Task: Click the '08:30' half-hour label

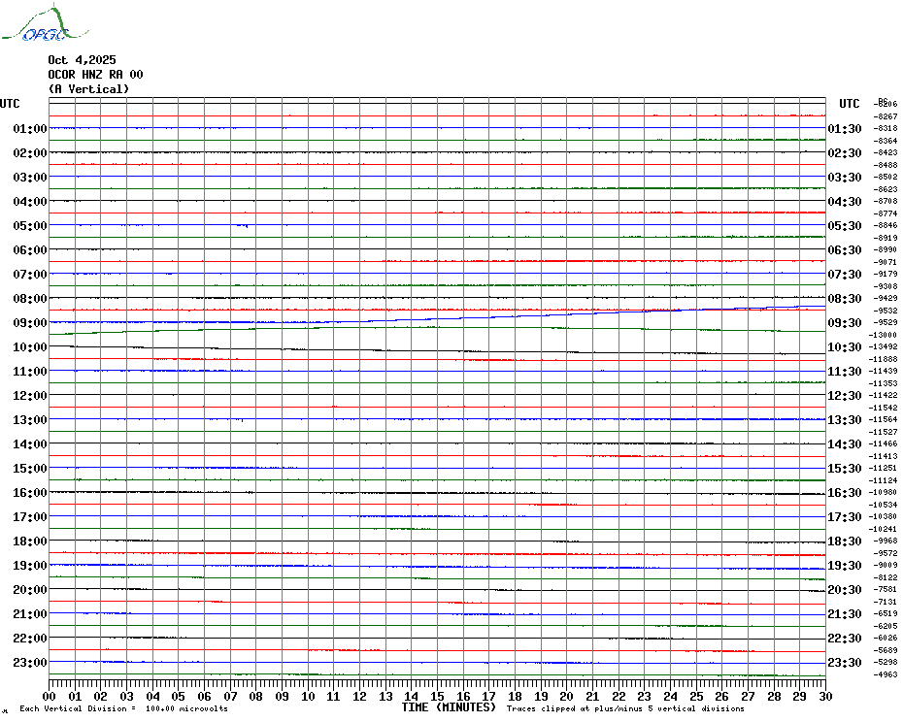Action: 845,298
